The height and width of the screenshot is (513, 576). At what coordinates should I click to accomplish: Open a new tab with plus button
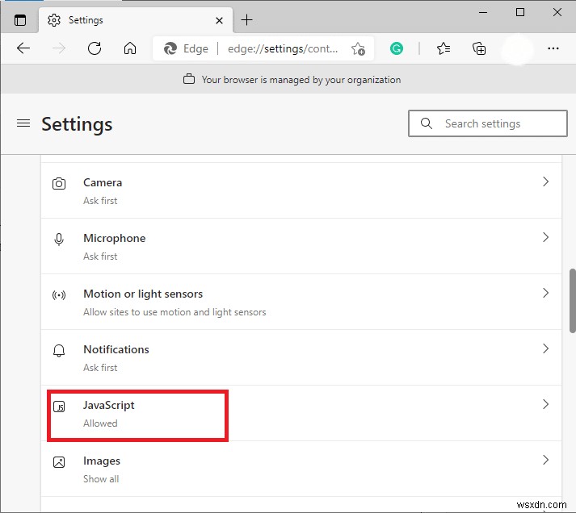247,20
